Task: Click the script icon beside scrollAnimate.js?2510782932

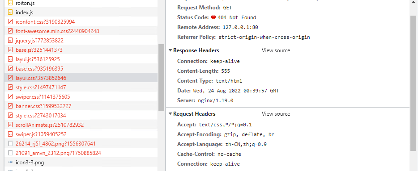Action: (x=10, y=125)
